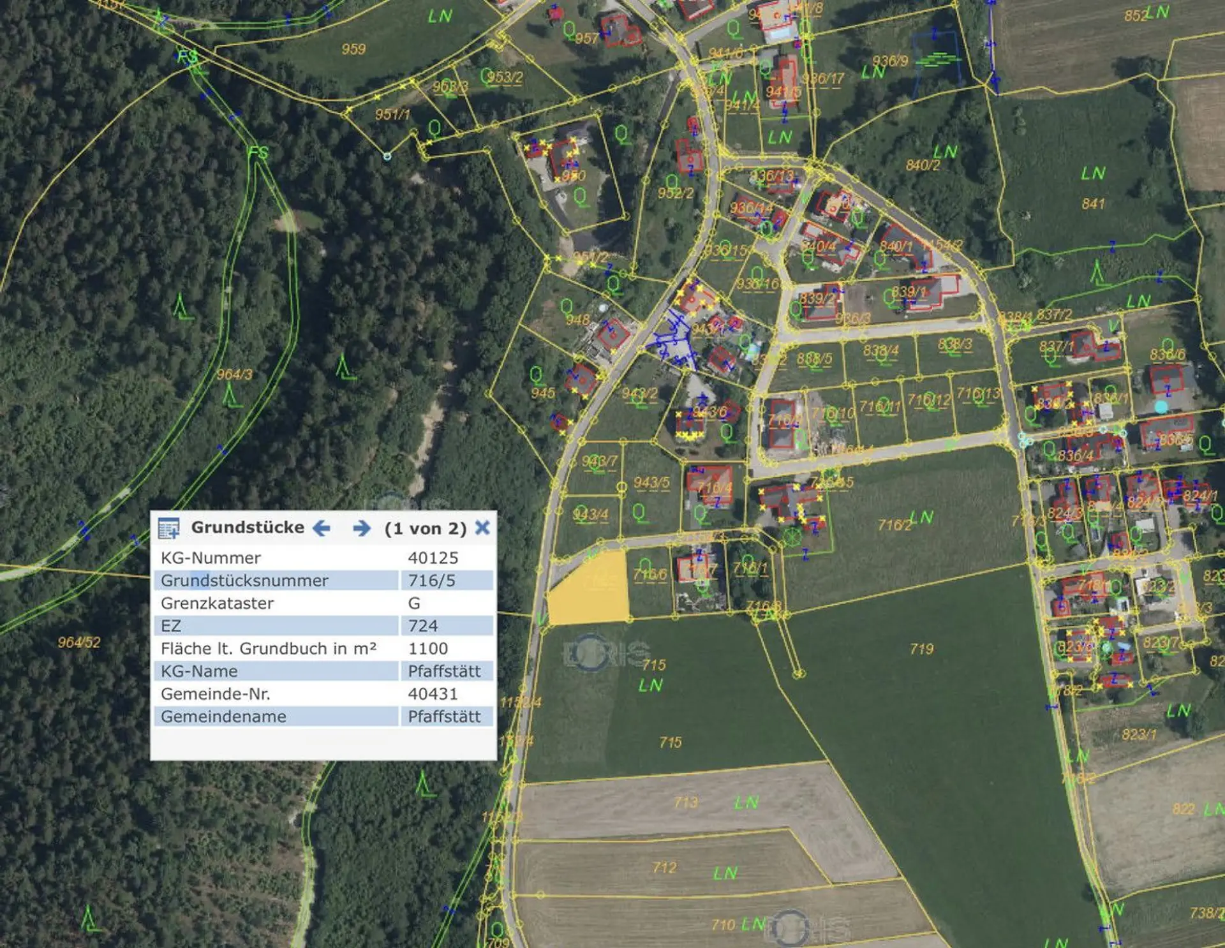
Task: Select parcel 719 on the map
Action: click(x=921, y=649)
